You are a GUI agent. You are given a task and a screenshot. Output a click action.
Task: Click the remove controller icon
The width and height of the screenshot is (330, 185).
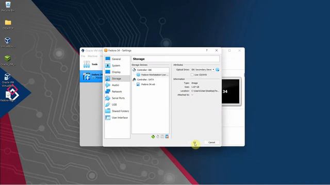158,137
